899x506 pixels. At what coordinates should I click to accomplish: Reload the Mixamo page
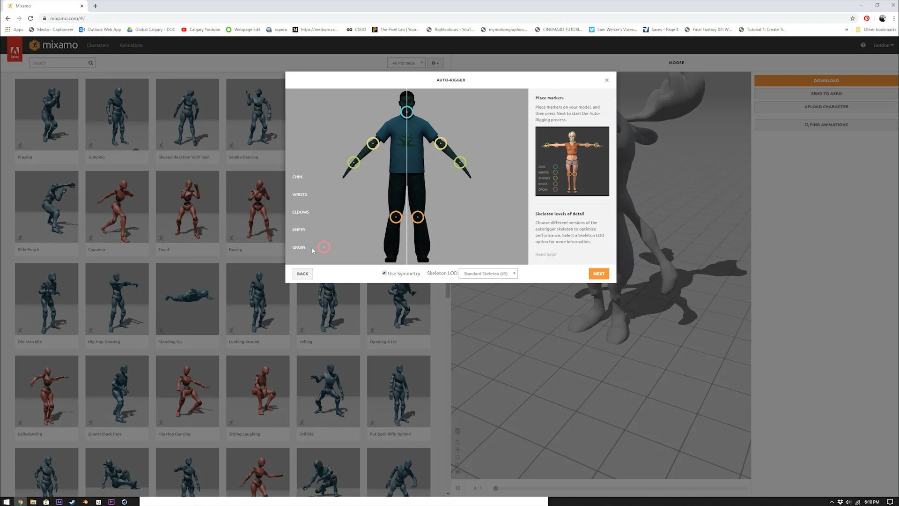(x=30, y=18)
